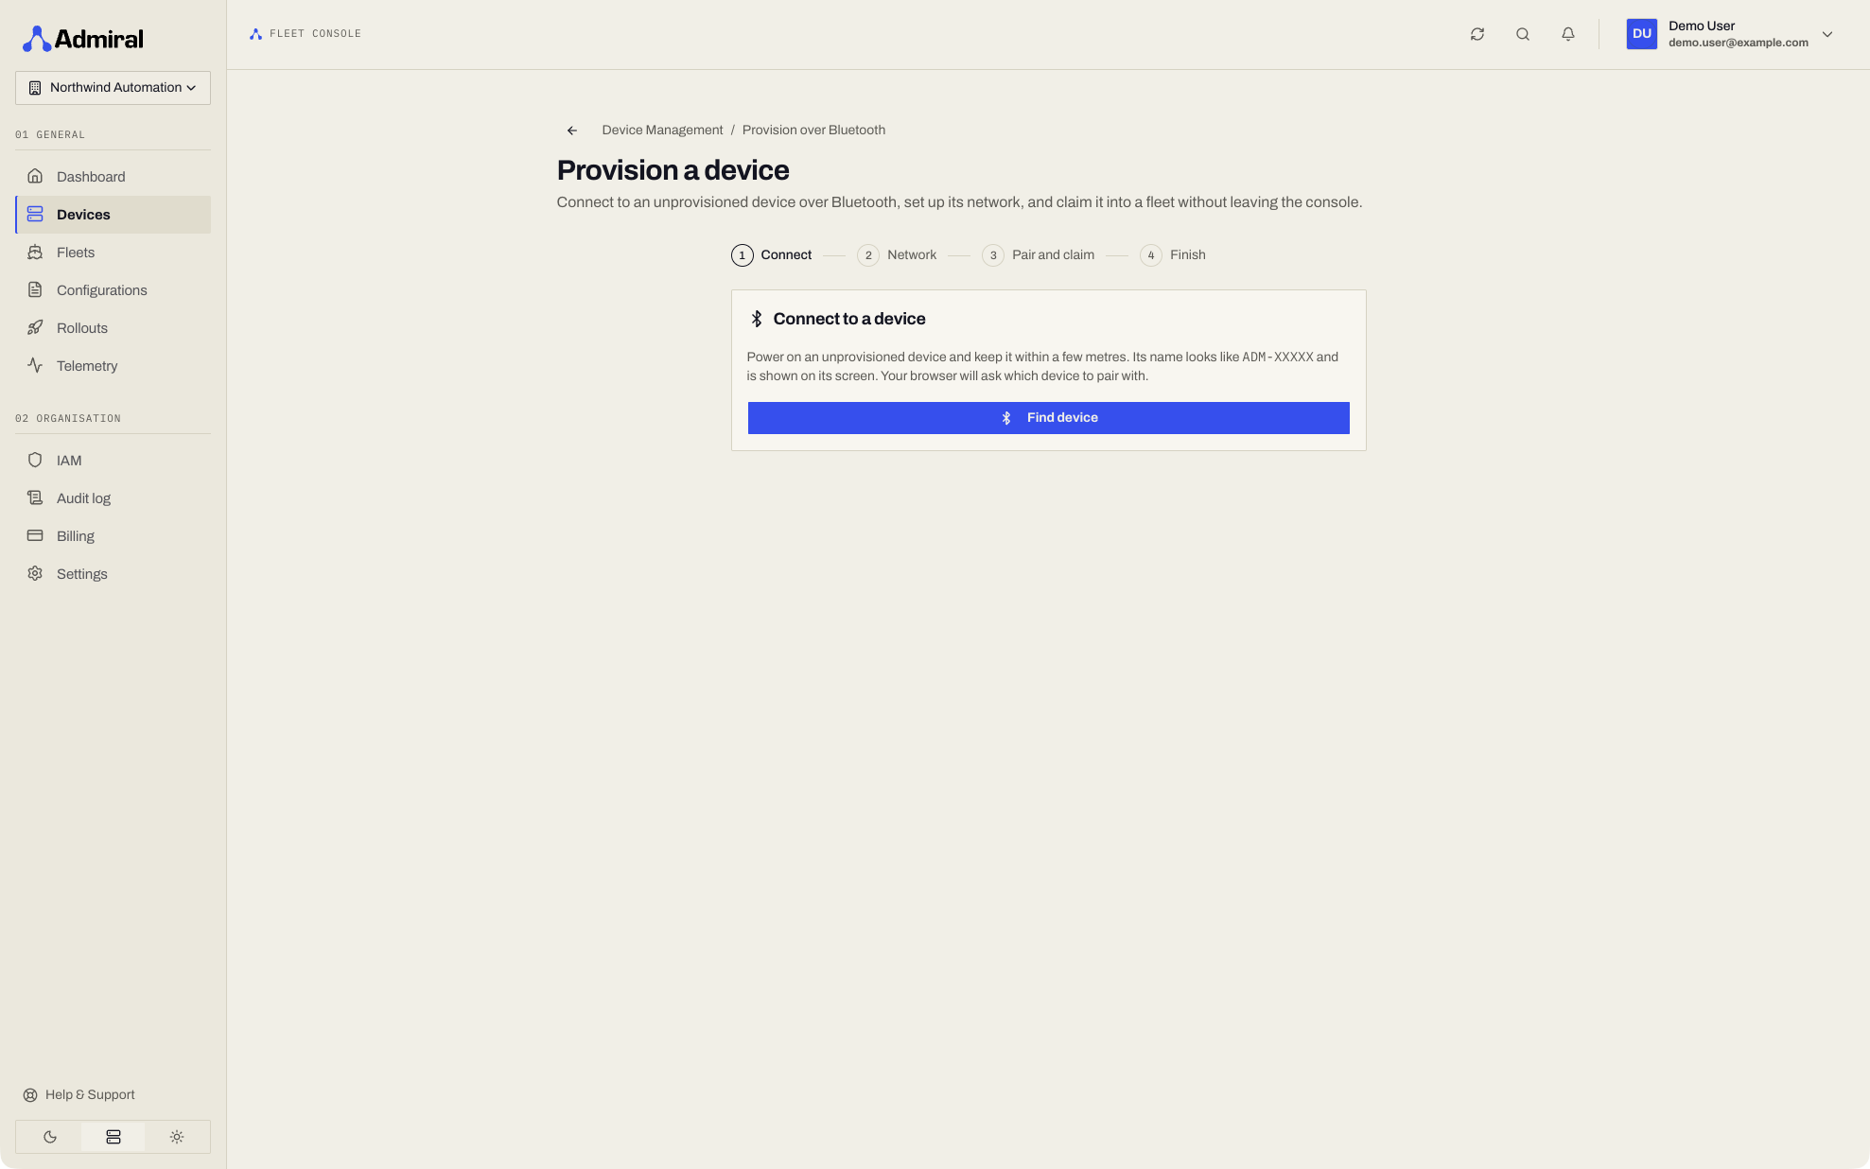Click demo.user@example.com email text
Screen dimensions: 1870x1169
pos(1738,43)
